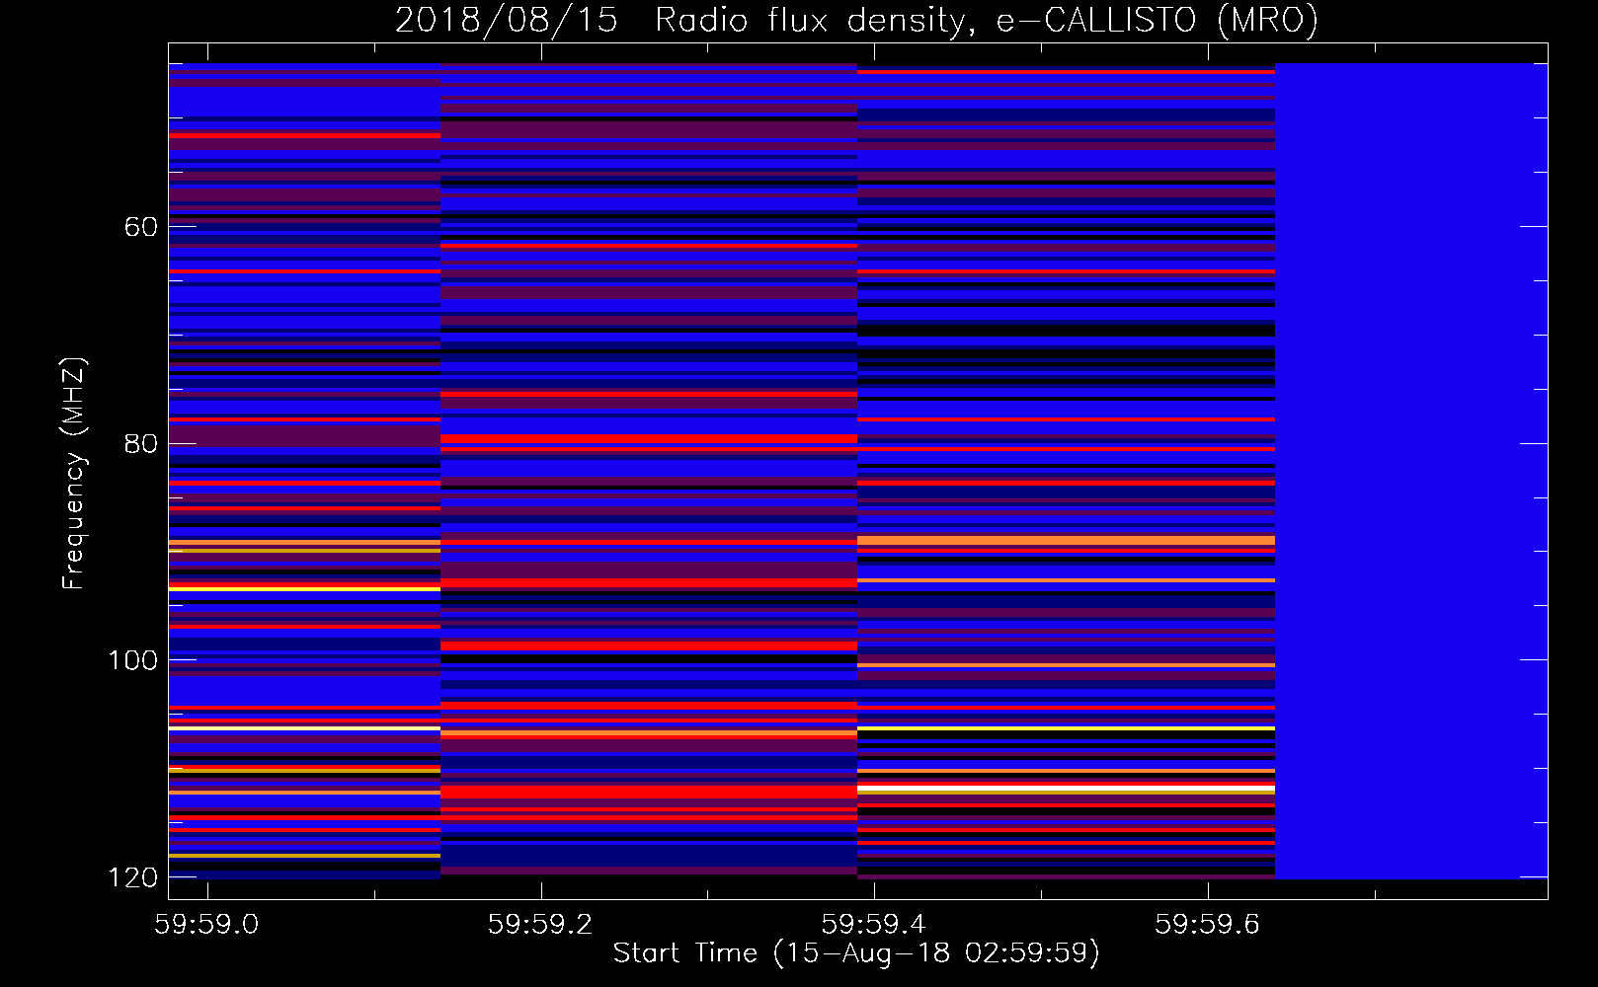
Task: Click the '59:59.6' time tick label
Action: tap(1208, 924)
